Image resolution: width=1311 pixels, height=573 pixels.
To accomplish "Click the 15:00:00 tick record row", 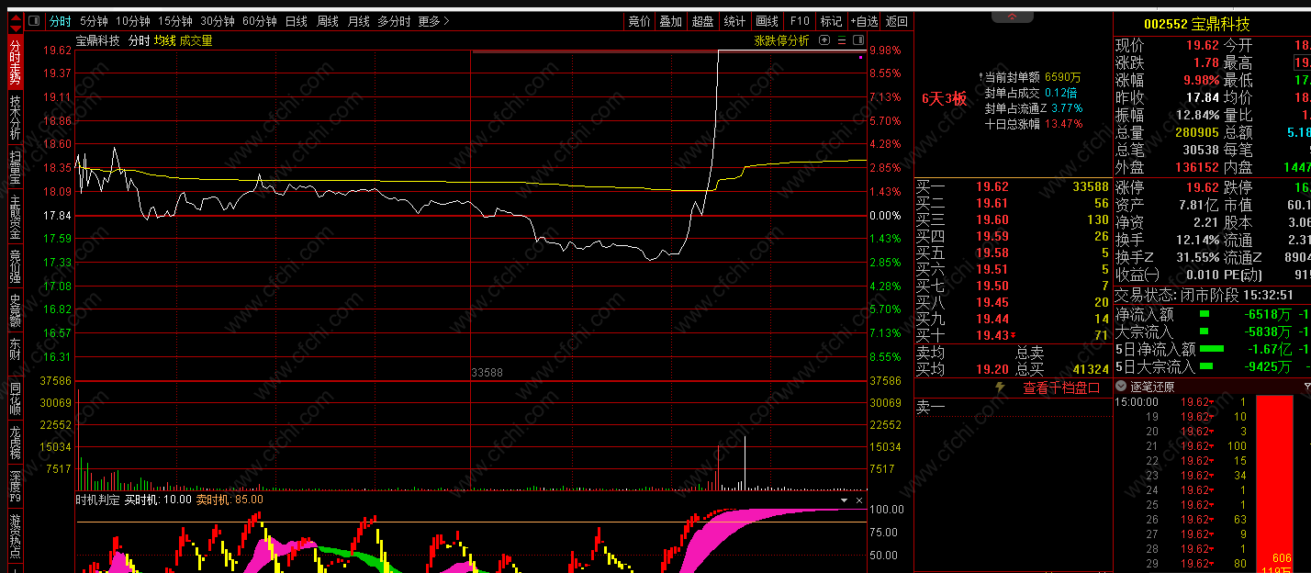I will click(1182, 402).
